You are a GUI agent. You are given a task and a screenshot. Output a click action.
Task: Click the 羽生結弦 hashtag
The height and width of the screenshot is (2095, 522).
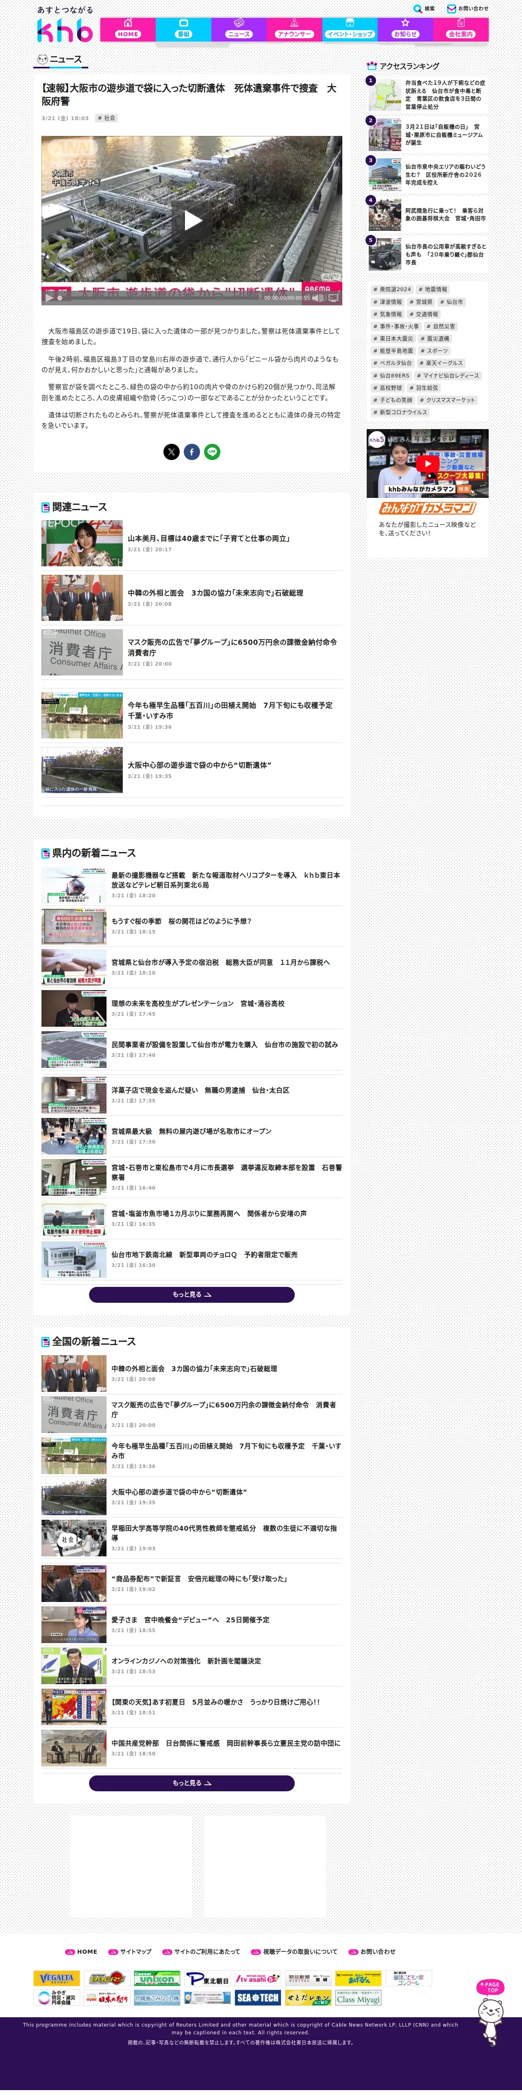click(424, 388)
